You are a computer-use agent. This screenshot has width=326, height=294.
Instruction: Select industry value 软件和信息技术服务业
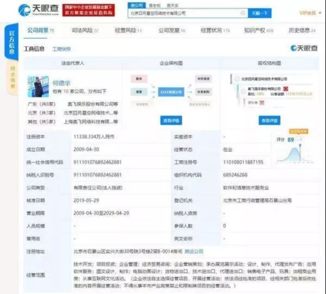tap(246, 188)
